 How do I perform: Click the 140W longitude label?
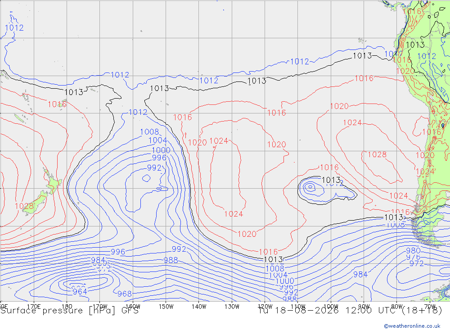(199, 307)
